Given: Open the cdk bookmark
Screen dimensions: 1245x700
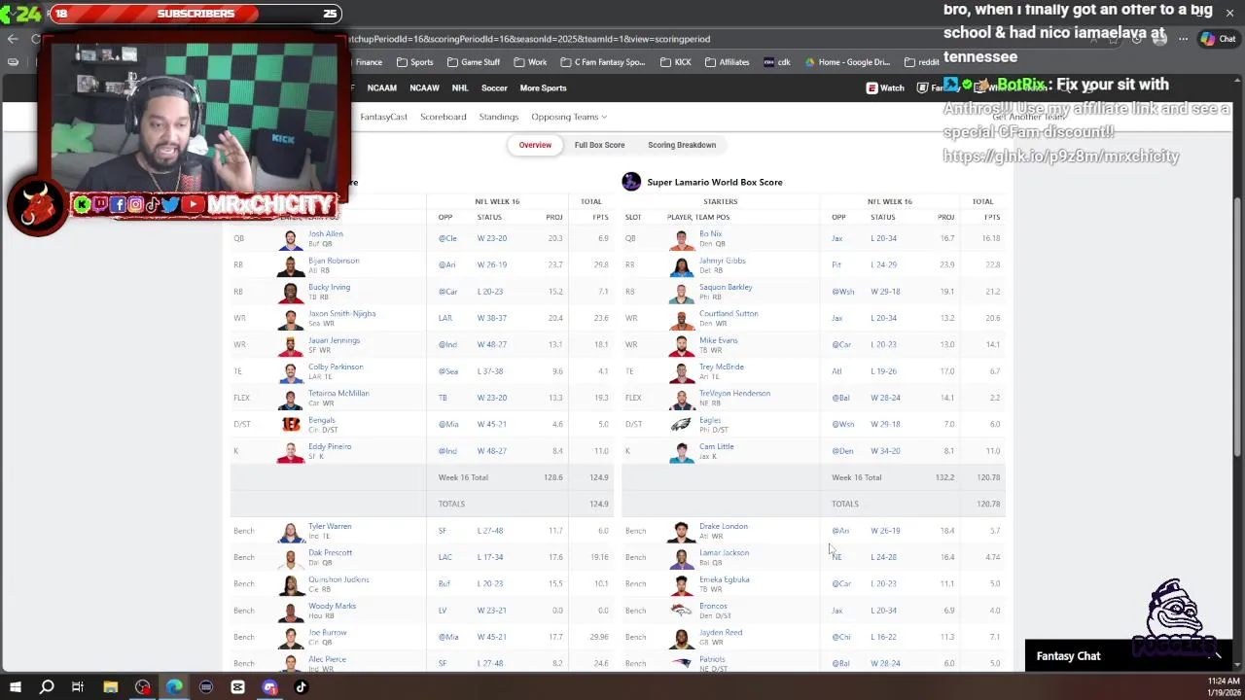Looking at the screenshot, I should point(776,62).
